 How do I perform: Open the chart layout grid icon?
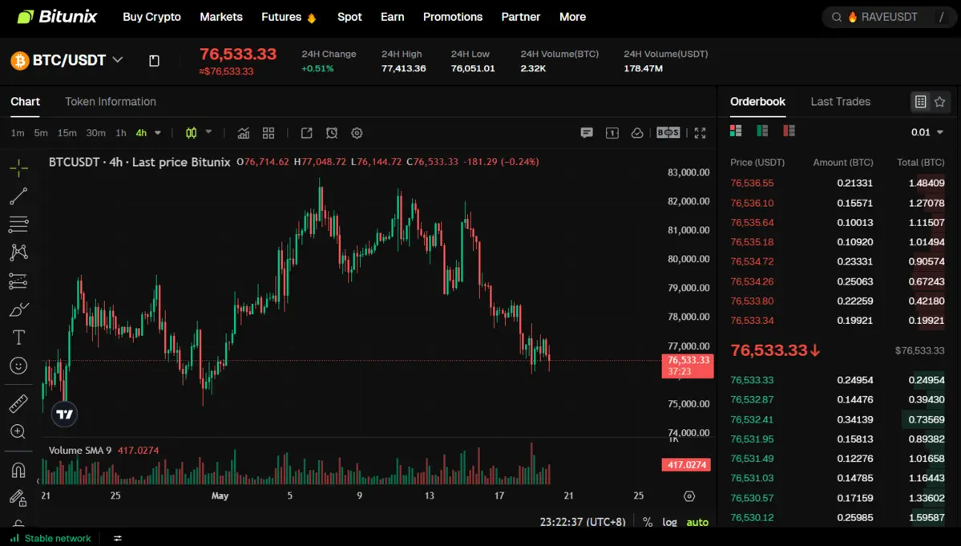point(269,133)
